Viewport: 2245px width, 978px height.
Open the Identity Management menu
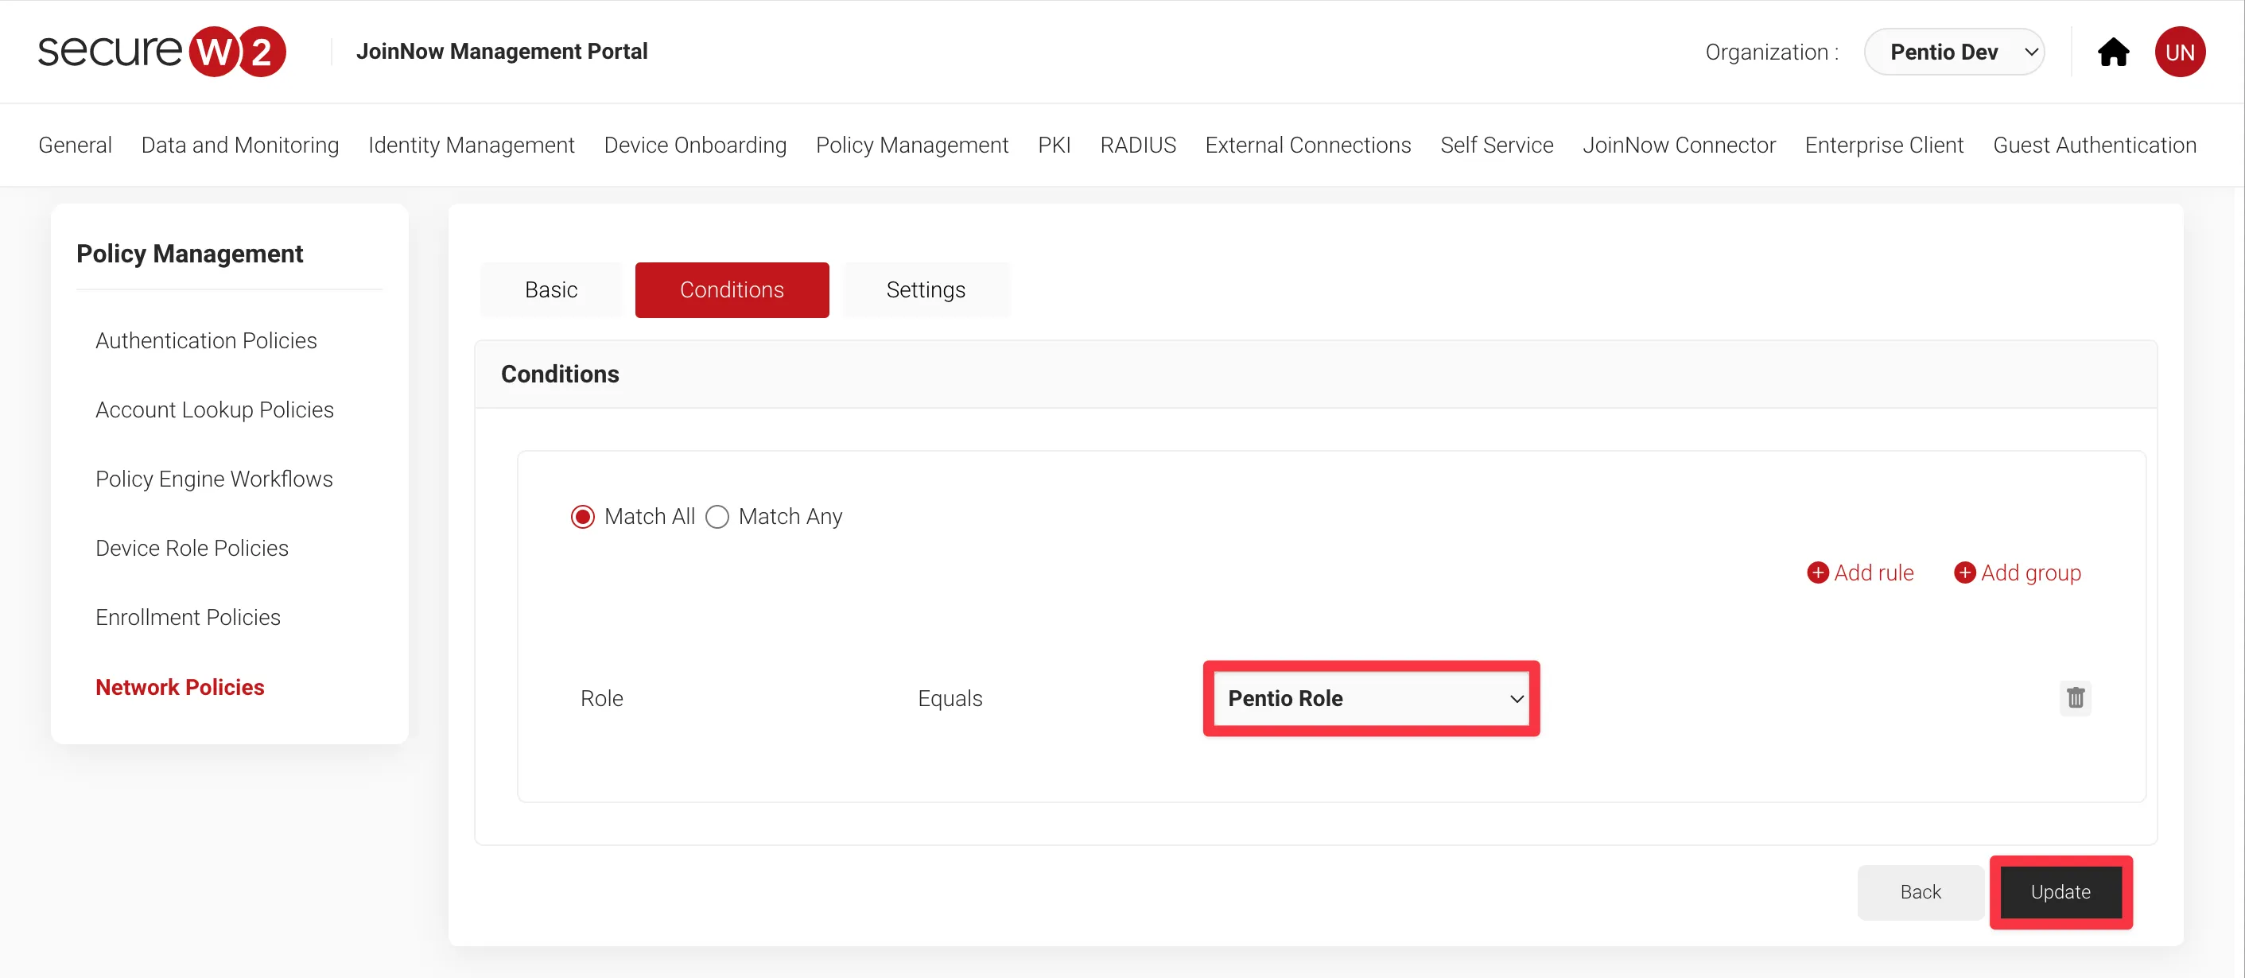(x=472, y=146)
